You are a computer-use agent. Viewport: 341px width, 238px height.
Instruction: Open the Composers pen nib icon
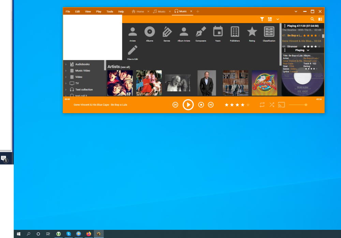201,32
